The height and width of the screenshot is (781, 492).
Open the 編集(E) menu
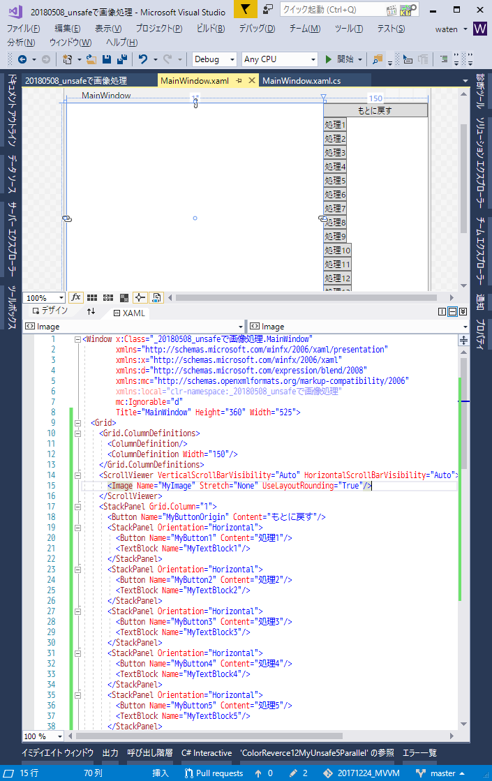tap(67, 29)
